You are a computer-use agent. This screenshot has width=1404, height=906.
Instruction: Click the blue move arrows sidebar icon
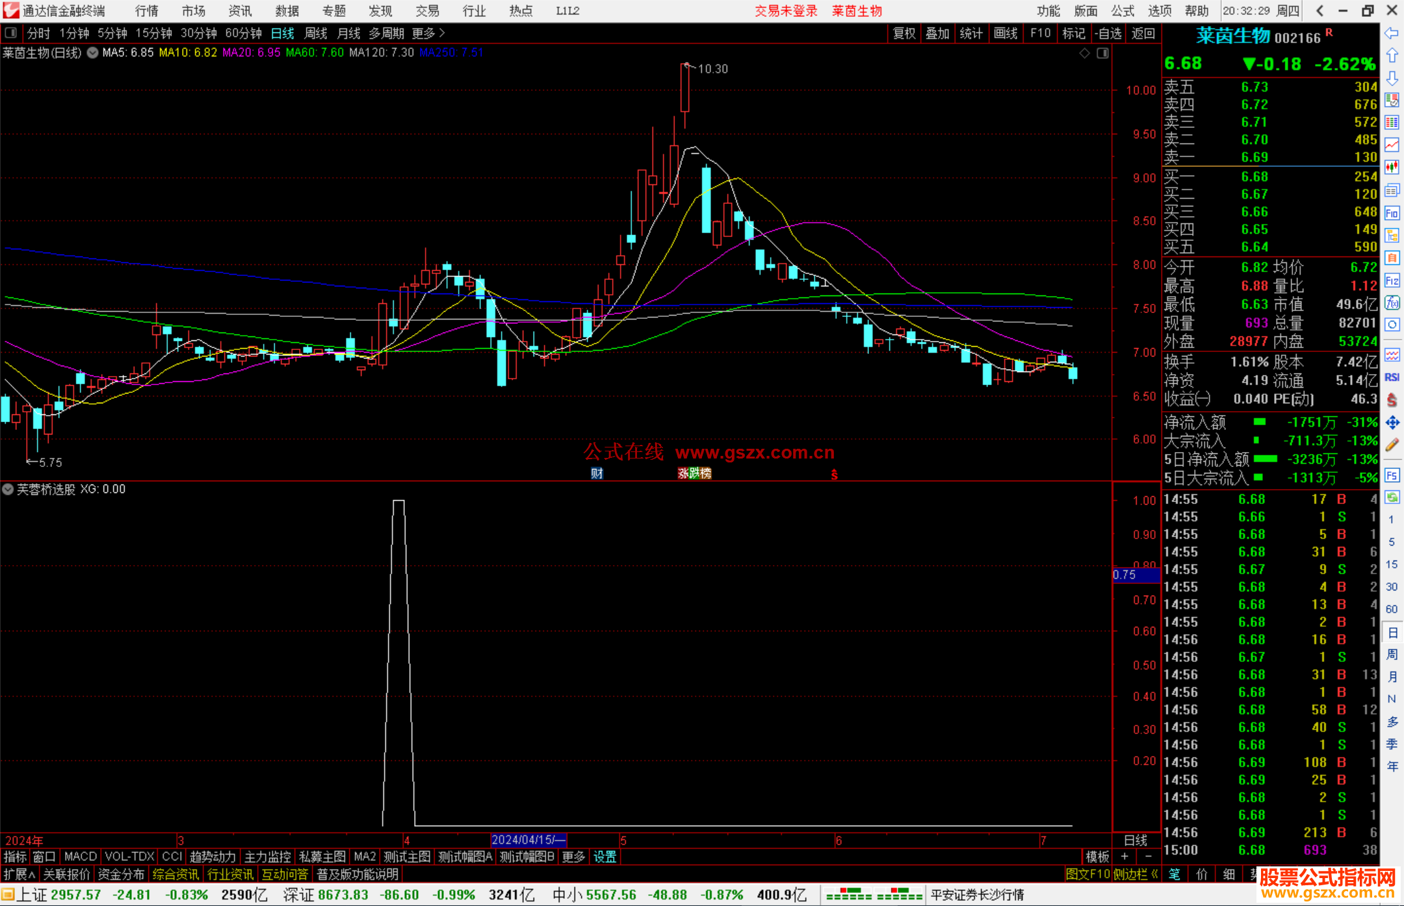1392,423
